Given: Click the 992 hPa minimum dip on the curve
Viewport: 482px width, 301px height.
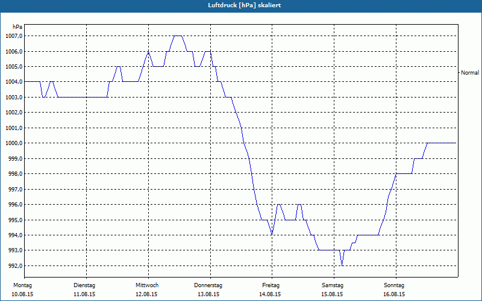Looking at the screenshot, I should click(x=342, y=265).
